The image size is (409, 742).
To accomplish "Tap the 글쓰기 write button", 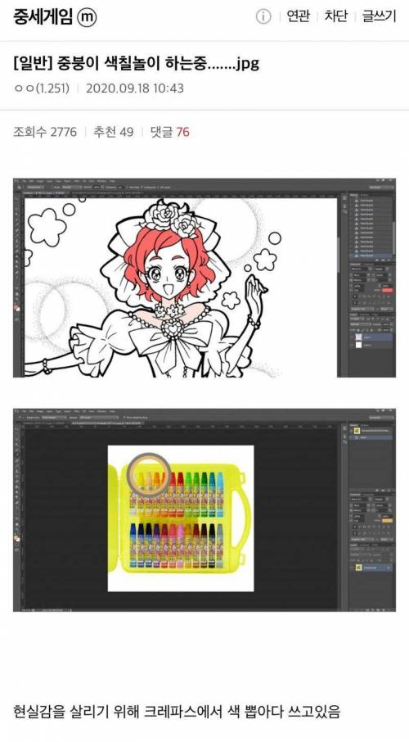I will (x=379, y=16).
